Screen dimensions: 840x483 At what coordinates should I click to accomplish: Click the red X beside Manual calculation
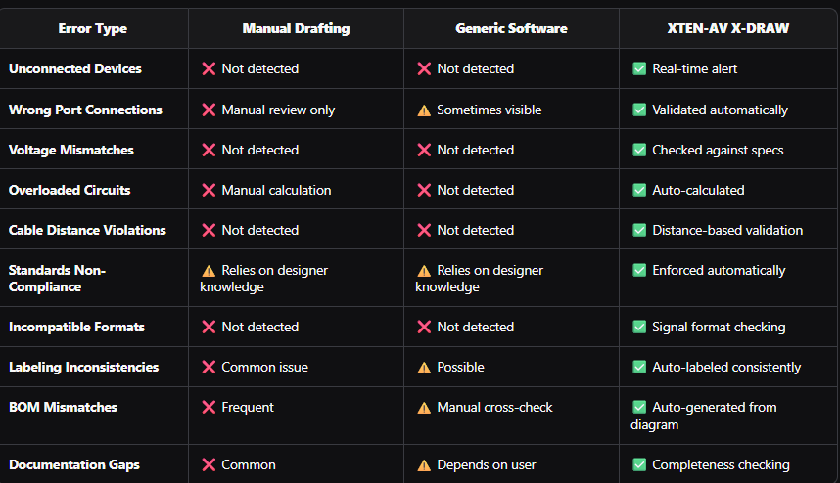coord(209,191)
